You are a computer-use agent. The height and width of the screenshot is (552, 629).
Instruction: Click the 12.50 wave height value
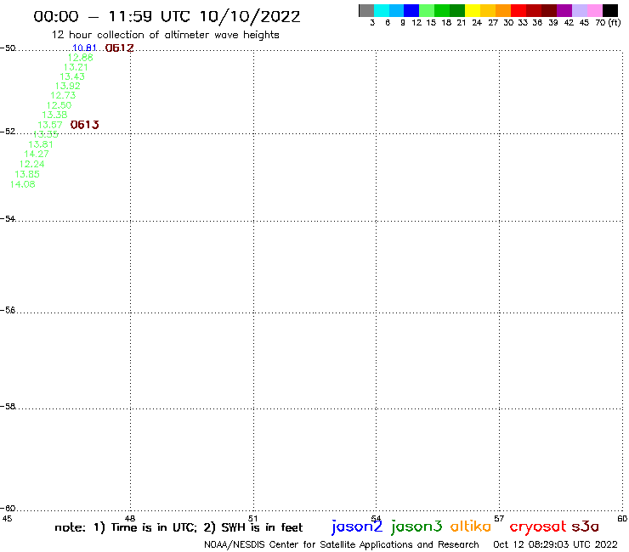coord(59,105)
